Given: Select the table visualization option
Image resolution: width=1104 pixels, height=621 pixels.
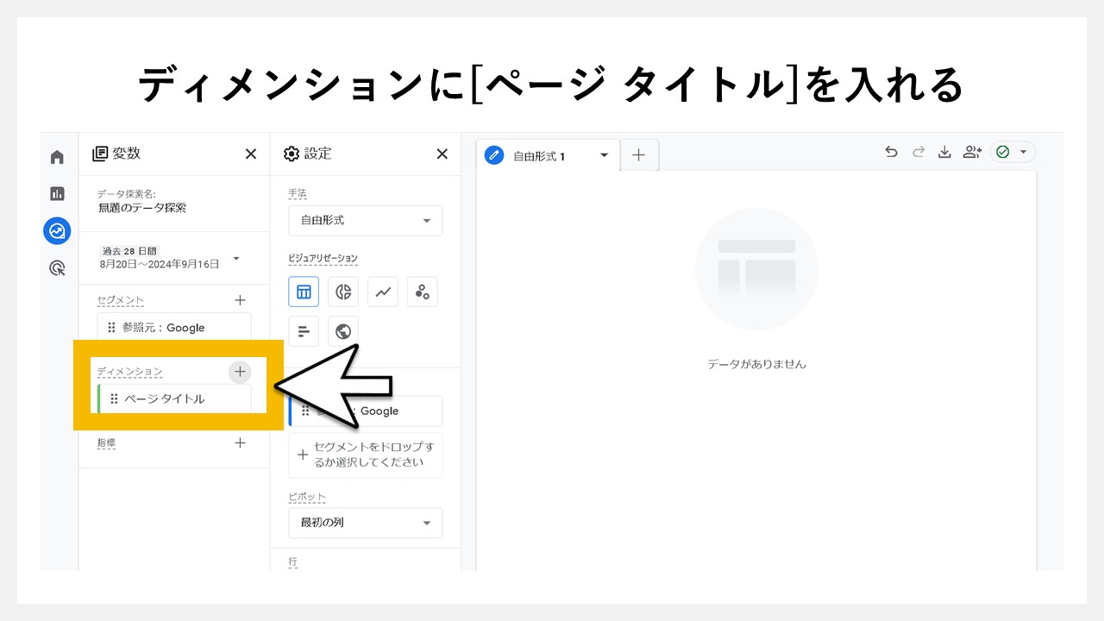Looking at the screenshot, I should tap(304, 292).
